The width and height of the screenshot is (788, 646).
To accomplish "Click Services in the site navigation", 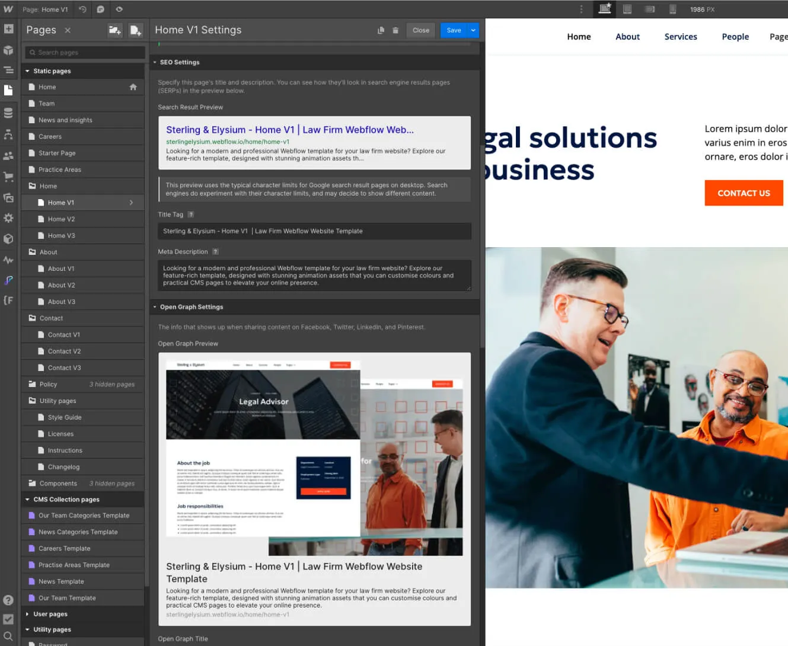I will tap(681, 37).
